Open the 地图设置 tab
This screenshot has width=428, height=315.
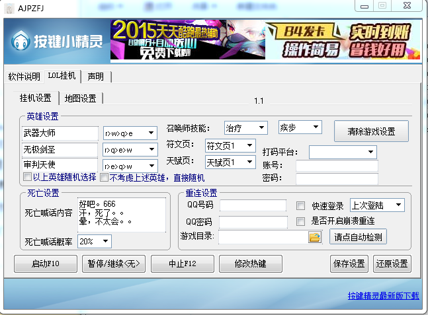pyautogui.click(x=81, y=98)
